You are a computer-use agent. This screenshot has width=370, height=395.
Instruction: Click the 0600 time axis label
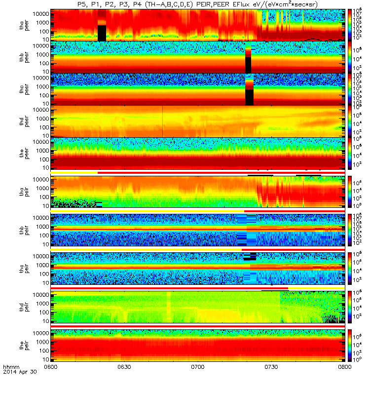point(51,367)
